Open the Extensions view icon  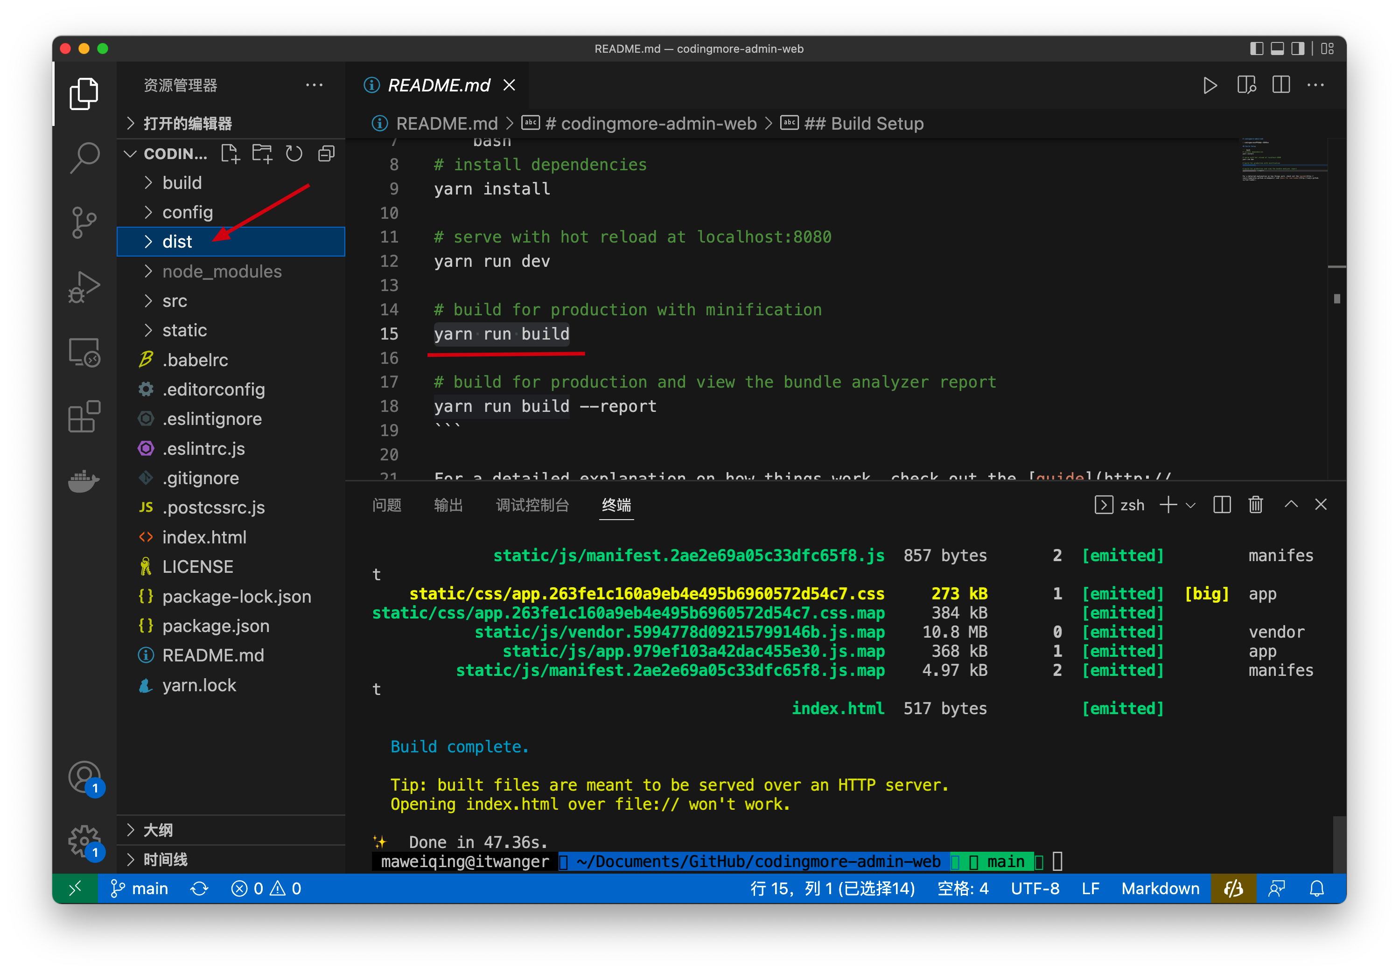click(x=84, y=417)
